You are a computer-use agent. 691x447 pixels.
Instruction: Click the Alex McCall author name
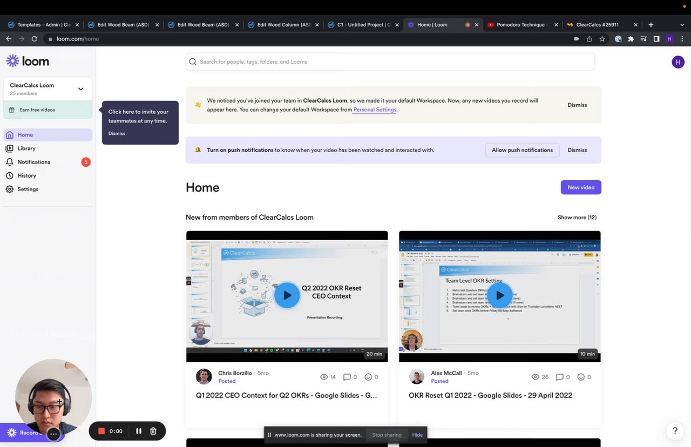446,373
